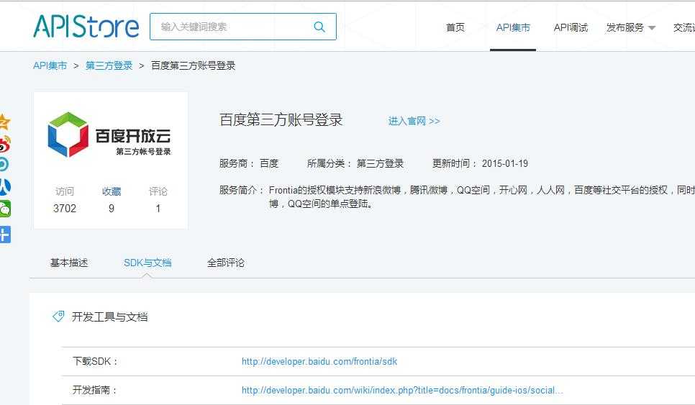Screen dimensions: 695x405
Task: Click the 百度开放云 service logo
Action: (x=109, y=135)
